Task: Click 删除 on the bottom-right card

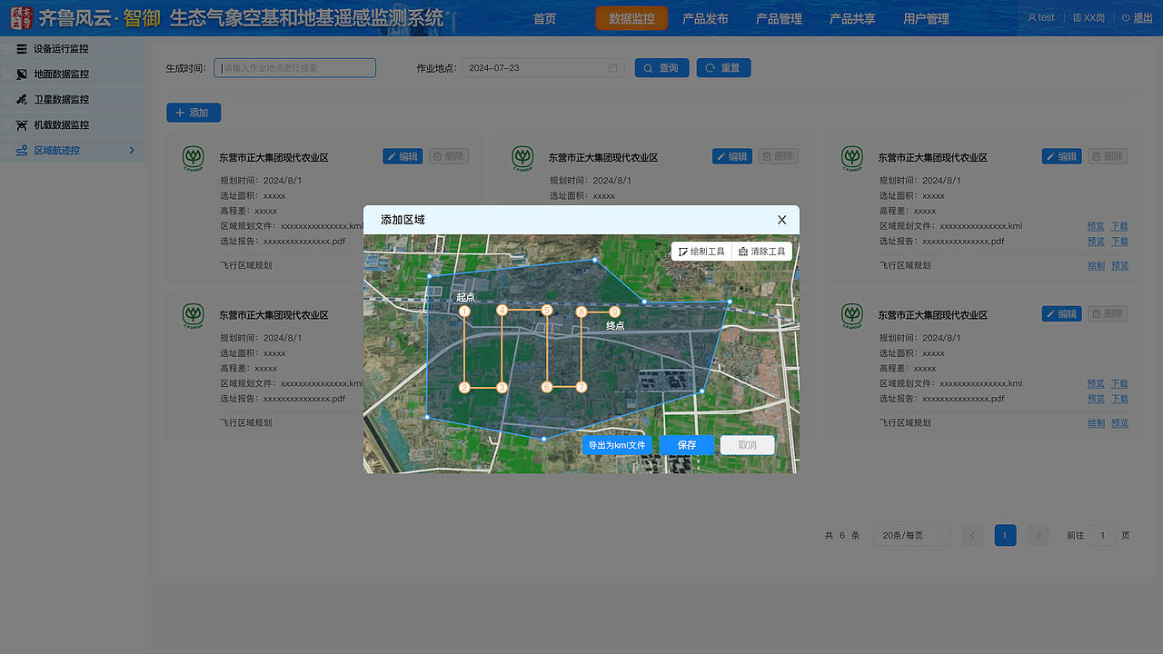Action: pos(1108,313)
